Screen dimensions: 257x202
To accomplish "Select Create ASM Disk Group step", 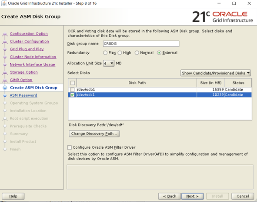I will click(x=33, y=88).
